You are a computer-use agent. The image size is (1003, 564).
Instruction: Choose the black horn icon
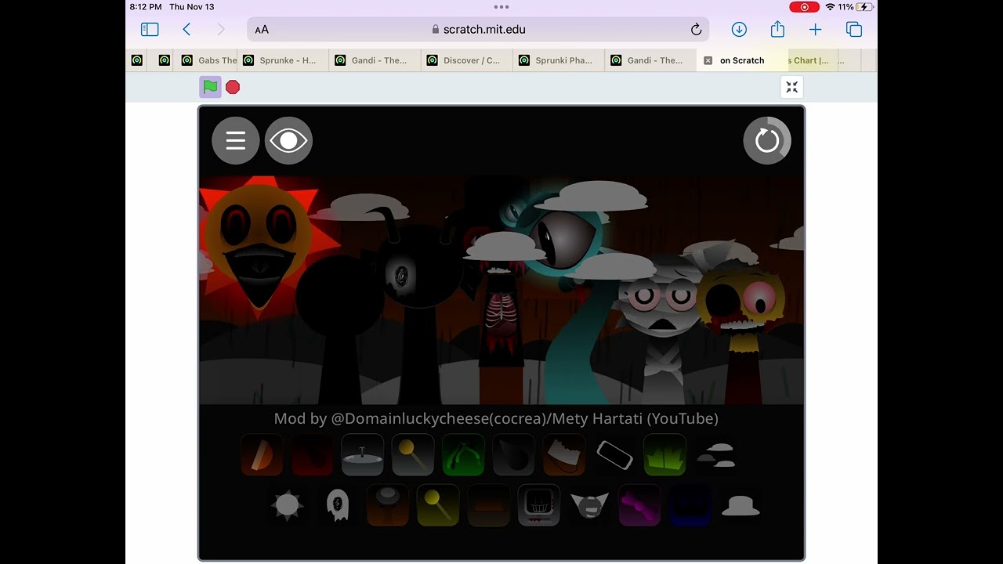pyautogui.click(x=514, y=455)
